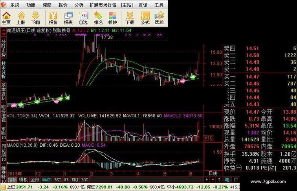Open the 扩展市场行情 menu
The height and width of the screenshot is (191, 297).
point(103,5)
